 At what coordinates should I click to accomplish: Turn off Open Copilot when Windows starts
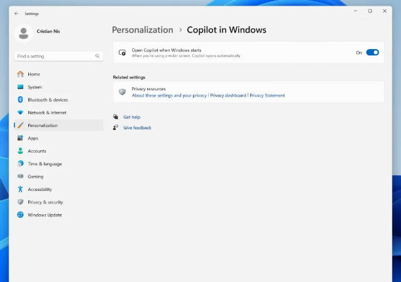pyautogui.click(x=372, y=52)
